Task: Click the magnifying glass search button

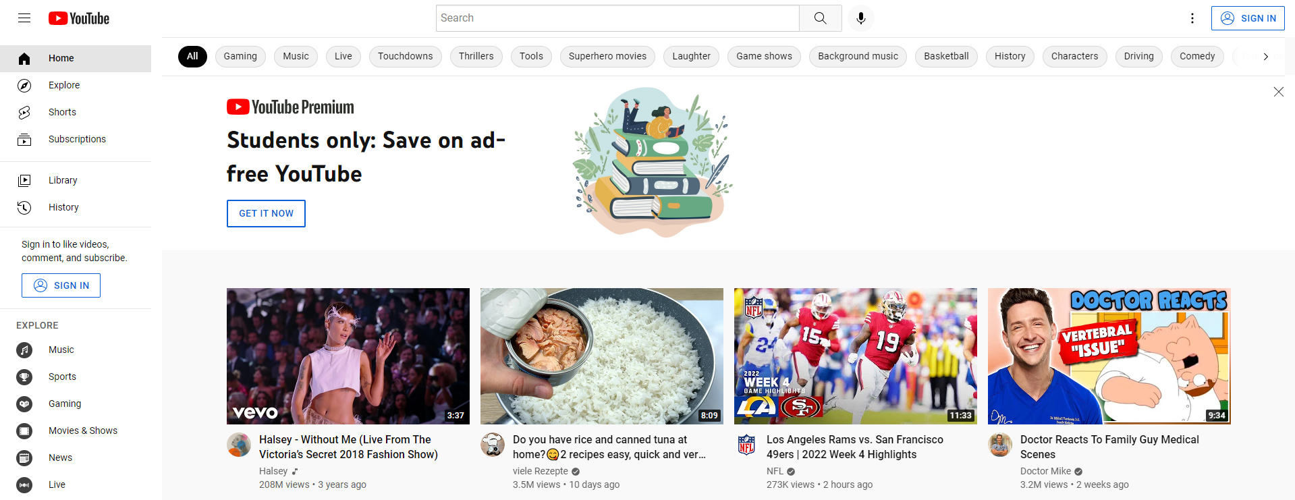Action: click(x=821, y=18)
